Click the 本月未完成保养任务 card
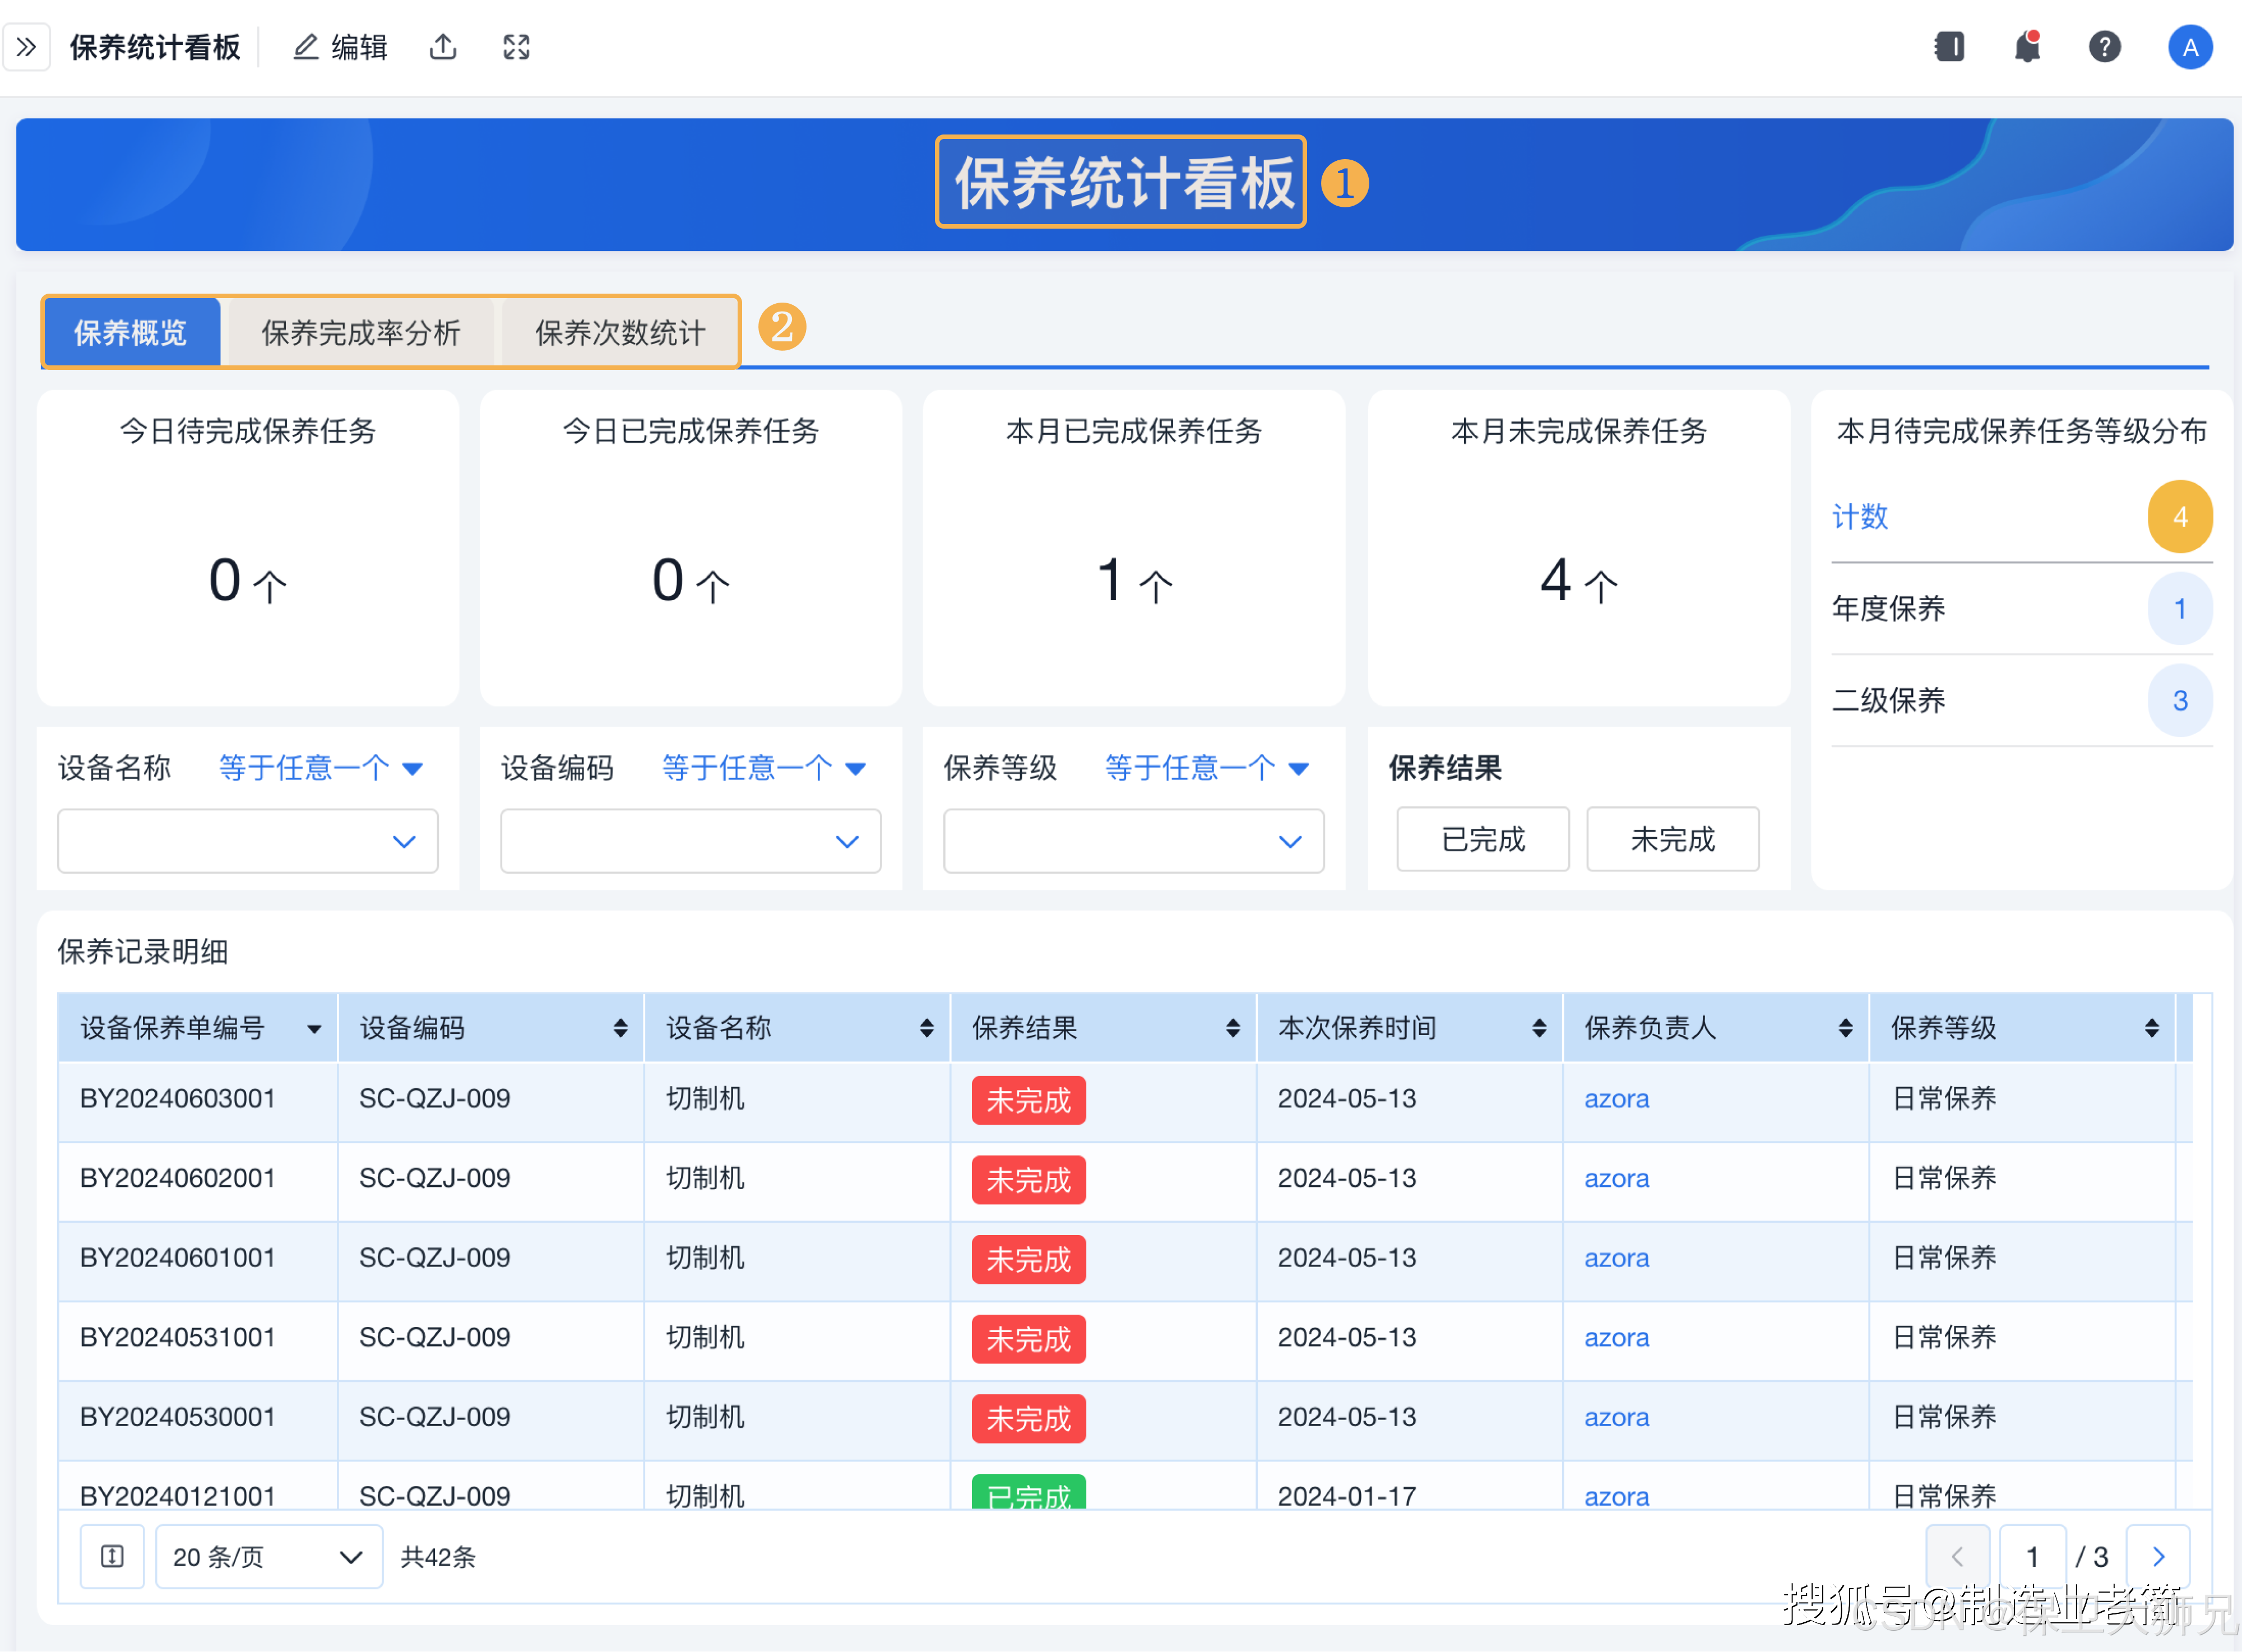Image resolution: width=2242 pixels, height=1652 pixels. pyautogui.click(x=1579, y=548)
